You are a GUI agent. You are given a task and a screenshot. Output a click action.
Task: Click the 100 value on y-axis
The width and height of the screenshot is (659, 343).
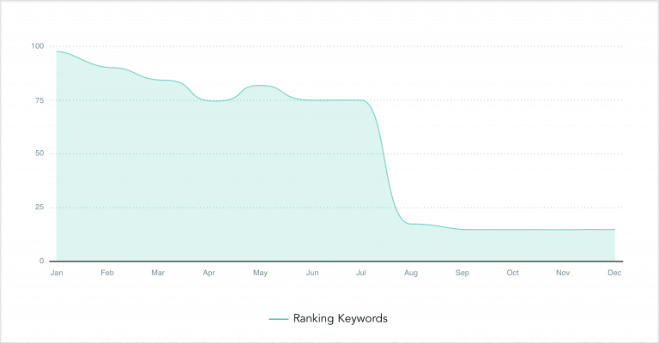[x=38, y=46]
